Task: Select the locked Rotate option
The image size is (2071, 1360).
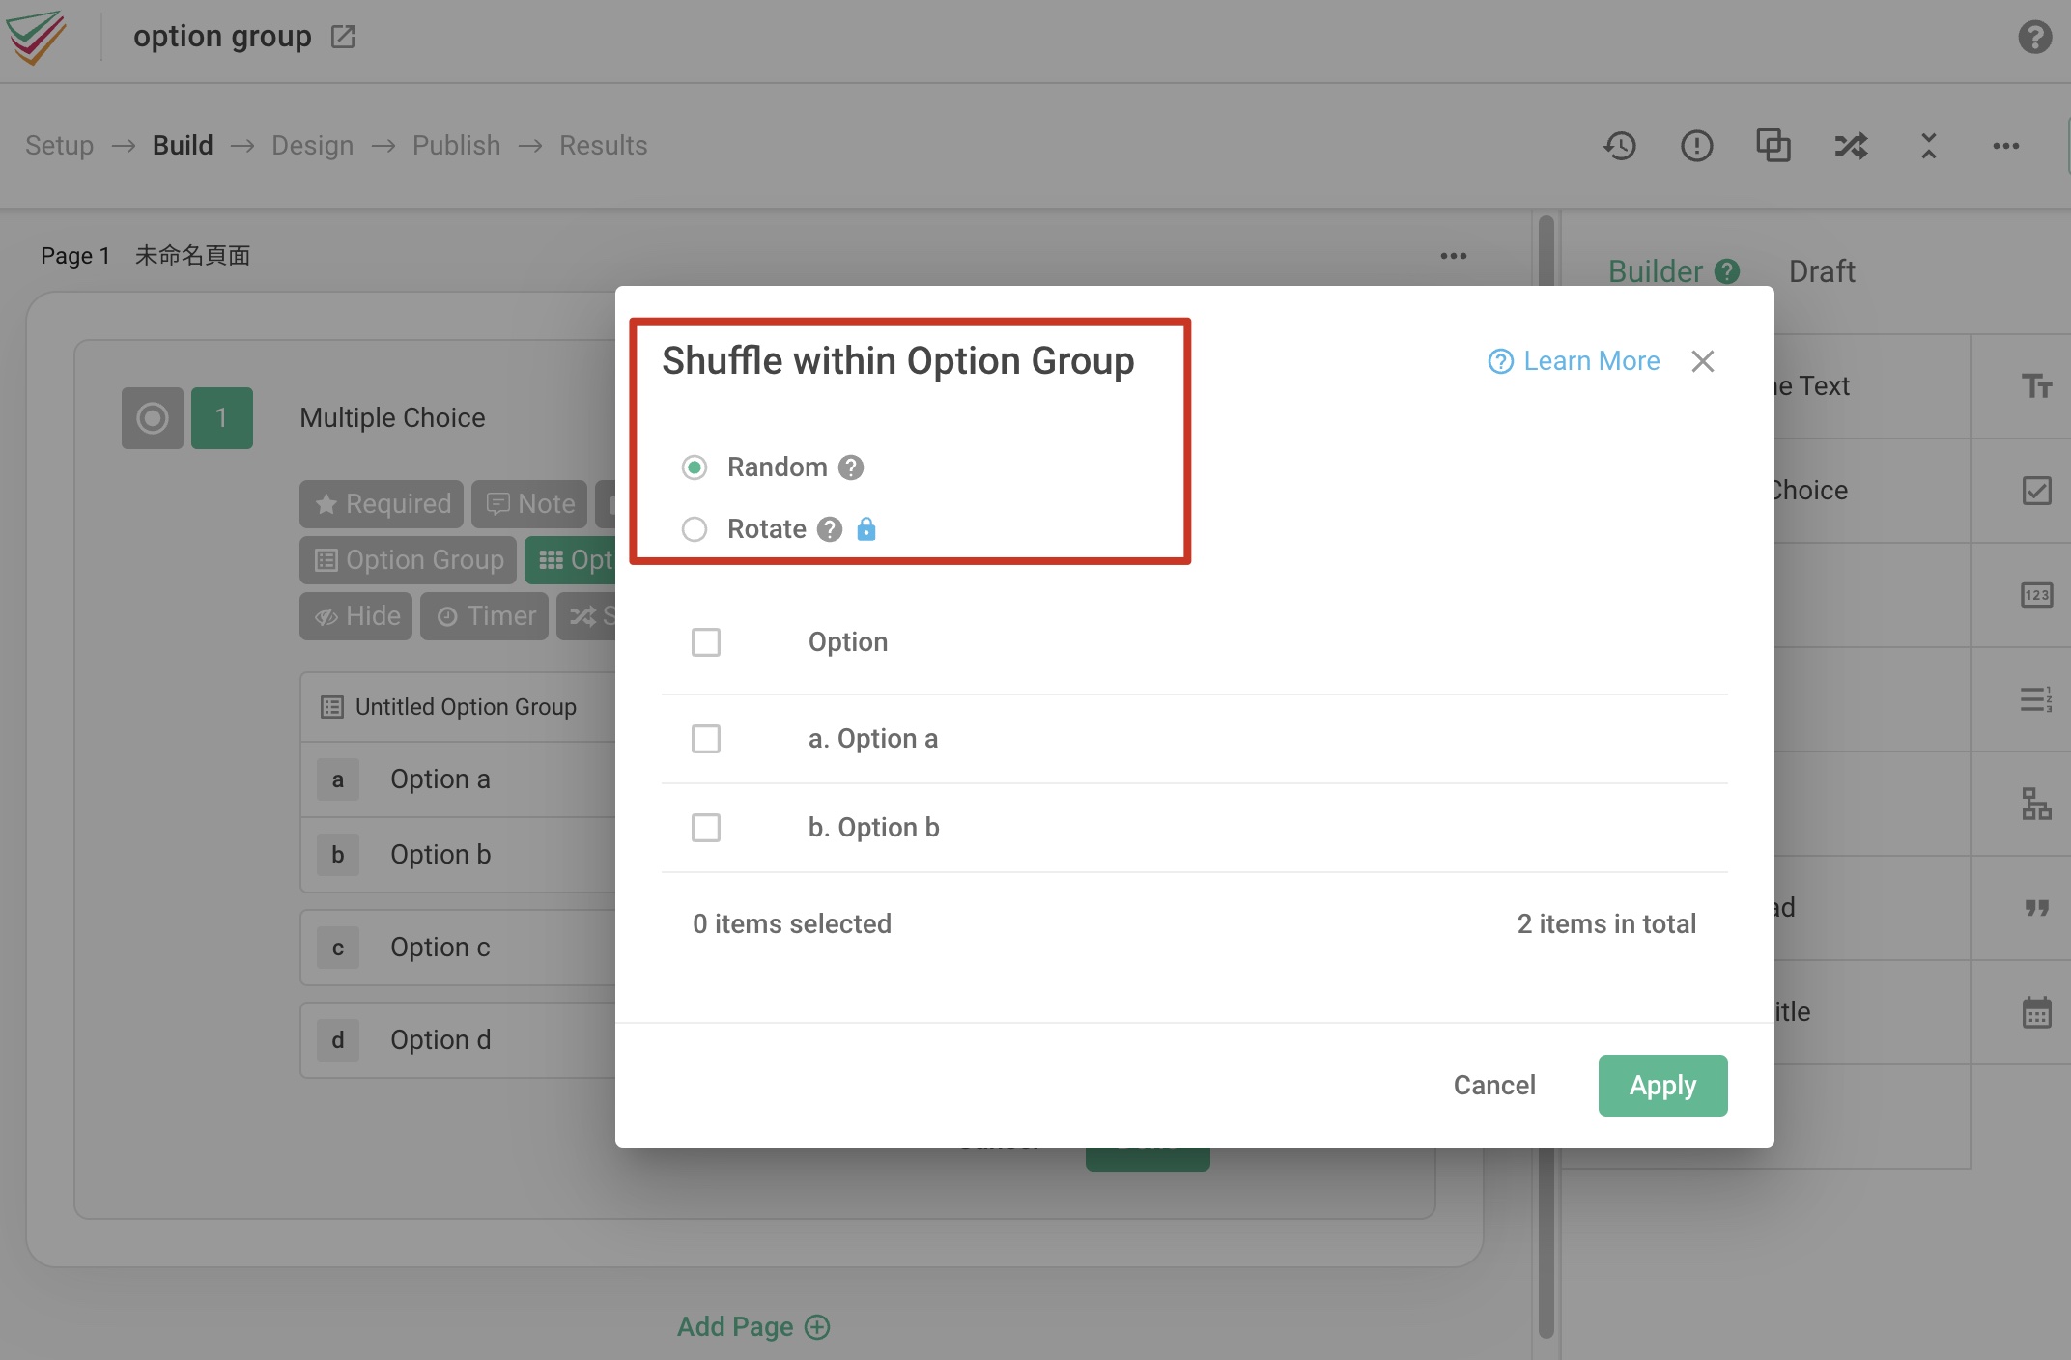Action: click(x=694, y=529)
